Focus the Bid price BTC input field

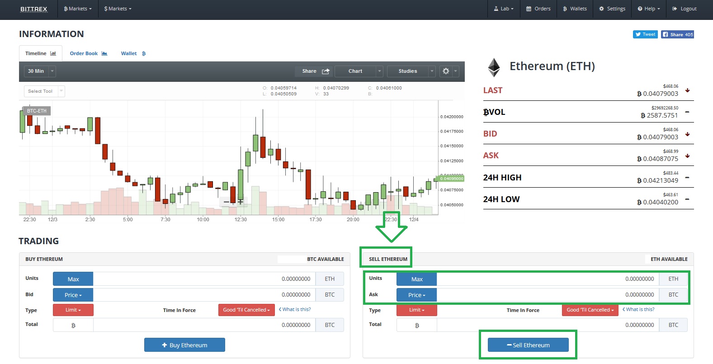(x=204, y=295)
